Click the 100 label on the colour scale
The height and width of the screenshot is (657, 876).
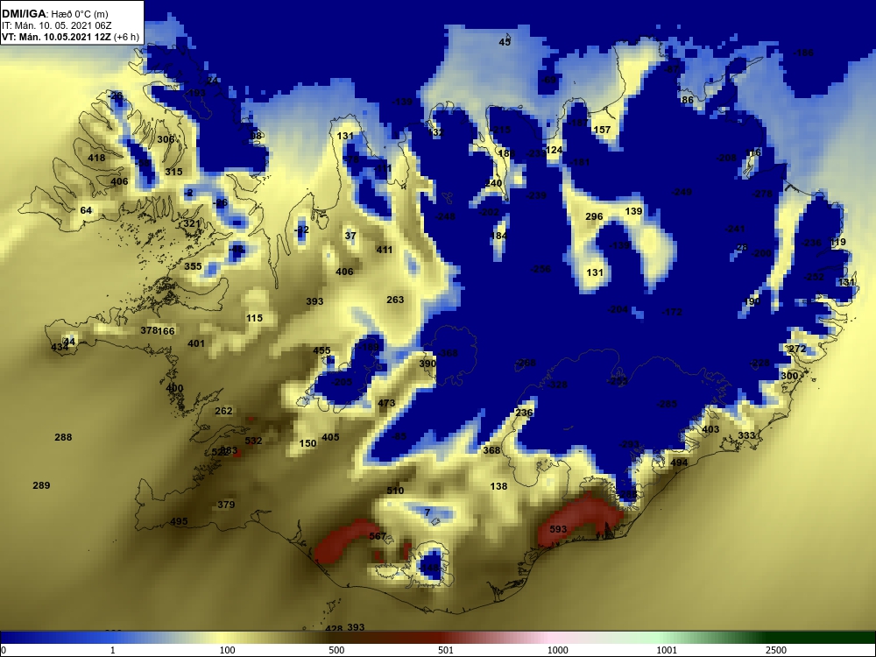pos(227,650)
